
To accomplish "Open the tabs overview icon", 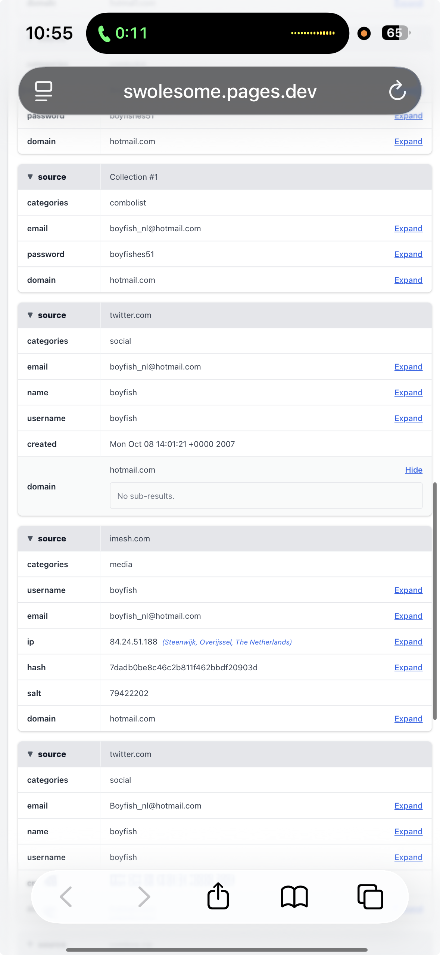I will (x=370, y=897).
